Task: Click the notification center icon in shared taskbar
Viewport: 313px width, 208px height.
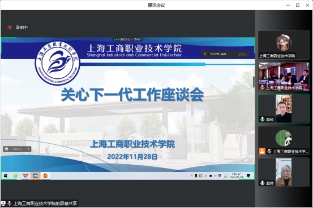Action: 248,176
